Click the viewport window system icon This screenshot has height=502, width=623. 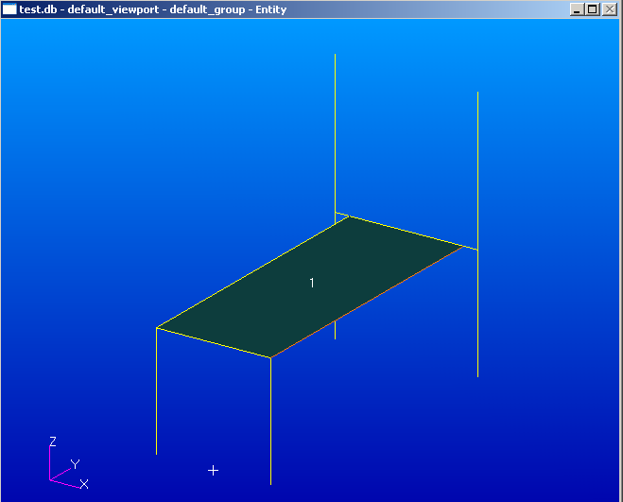pyautogui.click(x=9, y=9)
